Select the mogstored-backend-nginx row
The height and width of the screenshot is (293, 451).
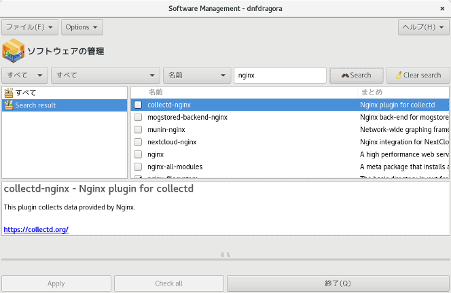coord(290,117)
